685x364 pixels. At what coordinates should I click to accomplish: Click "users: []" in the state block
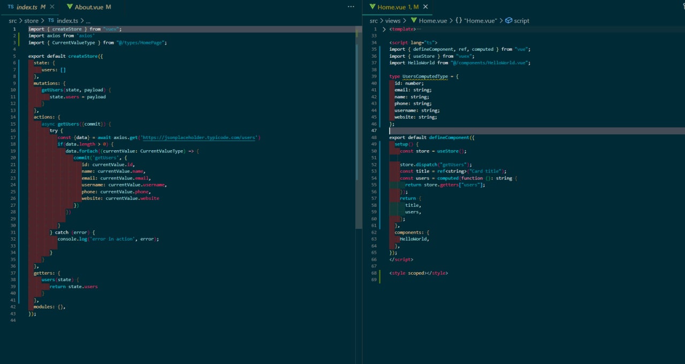tap(54, 69)
